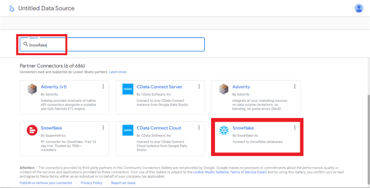Click the search magnifier icon
This screenshot has width=370, height=188.
pos(25,44)
